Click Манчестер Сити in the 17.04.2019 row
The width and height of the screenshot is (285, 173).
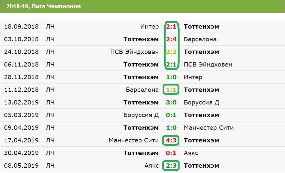pos(134,140)
